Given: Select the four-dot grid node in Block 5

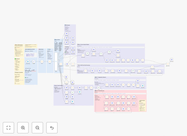Looking at the screenshot, I should tap(146, 71).
